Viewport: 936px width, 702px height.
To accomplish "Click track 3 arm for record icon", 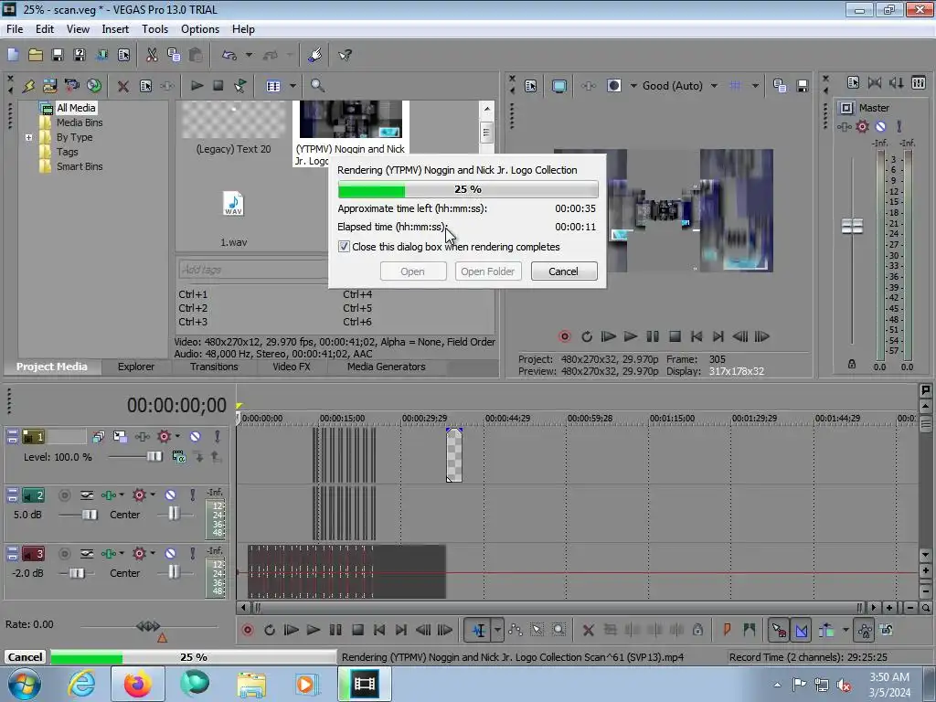I will tap(65, 554).
